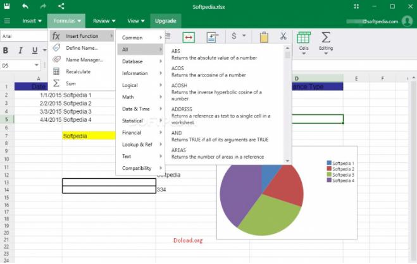Image resolution: width=417 pixels, height=264 pixels.
Task: Click the Cut scissors icon
Action: pos(283,36)
